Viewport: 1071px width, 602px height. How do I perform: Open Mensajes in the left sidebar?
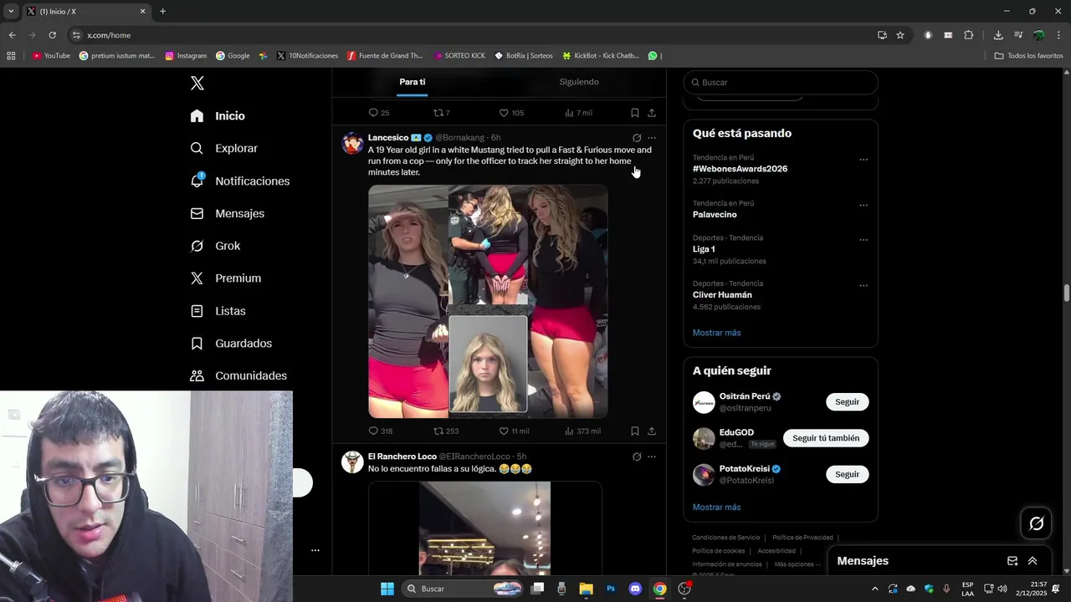pos(227,213)
